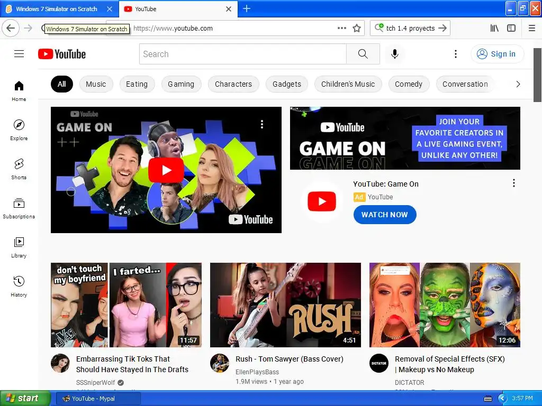Open Rush Tom Sawyer video thumbnail

pos(285,305)
